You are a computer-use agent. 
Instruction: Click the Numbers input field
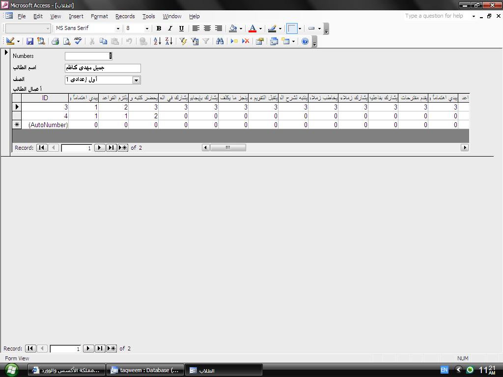88,56
